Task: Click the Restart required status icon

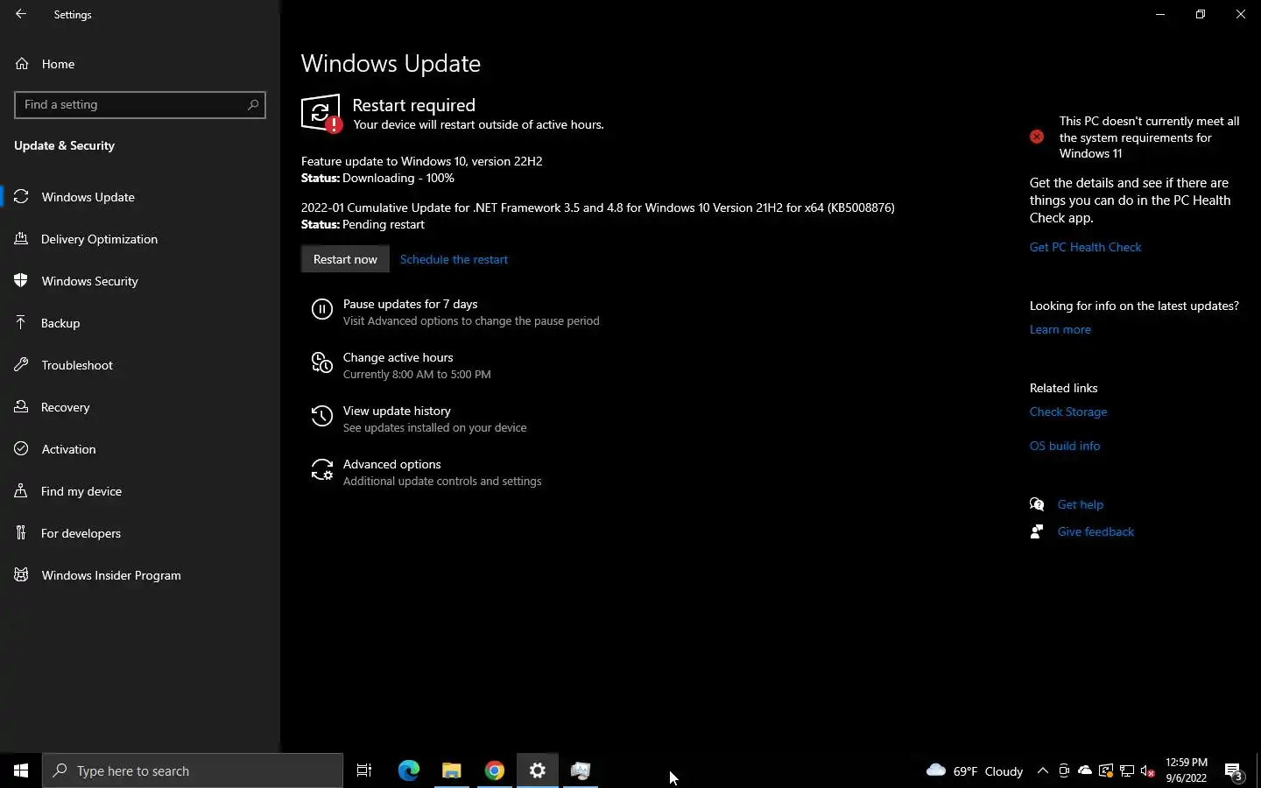Action: point(321,114)
